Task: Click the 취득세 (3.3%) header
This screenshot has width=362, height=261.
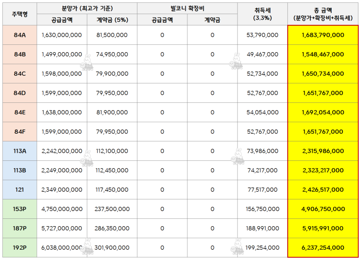Action: pyautogui.click(x=262, y=14)
